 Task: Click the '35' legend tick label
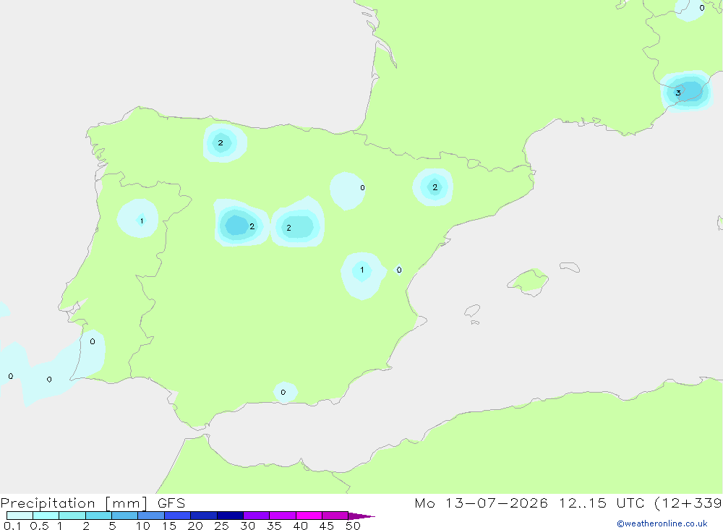coord(274,526)
